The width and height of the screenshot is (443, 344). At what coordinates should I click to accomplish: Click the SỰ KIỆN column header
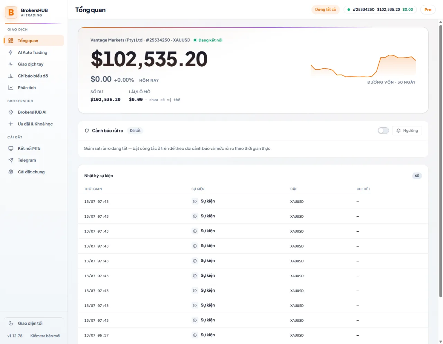point(198,189)
